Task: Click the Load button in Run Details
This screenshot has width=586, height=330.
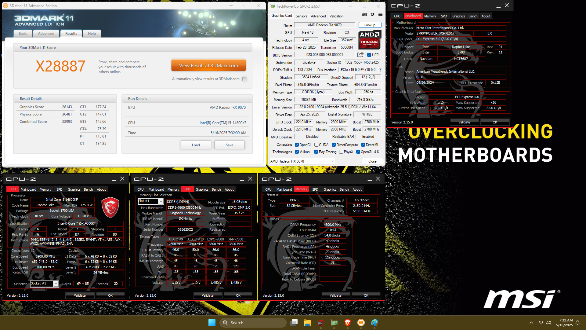Action: click(196, 145)
